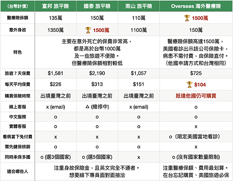Click the 意外身故 row label
The width and height of the screenshot is (233, 181).
(x=17, y=30)
